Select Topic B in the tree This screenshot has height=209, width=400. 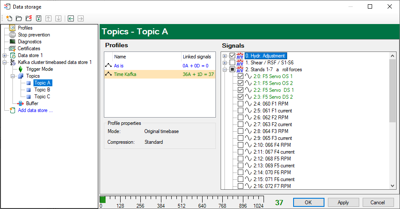tap(42, 90)
